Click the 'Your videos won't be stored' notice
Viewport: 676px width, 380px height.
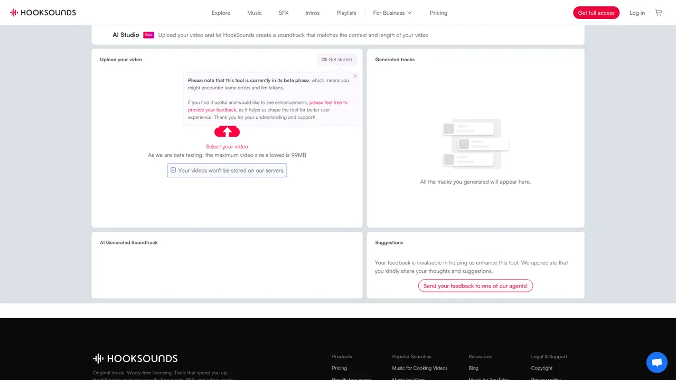pyautogui.click(x=227, y=170)
